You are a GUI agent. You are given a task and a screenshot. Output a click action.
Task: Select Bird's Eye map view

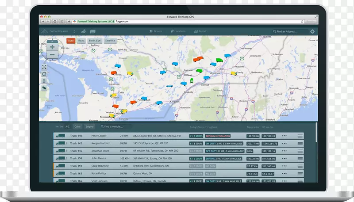coord(94,41)
